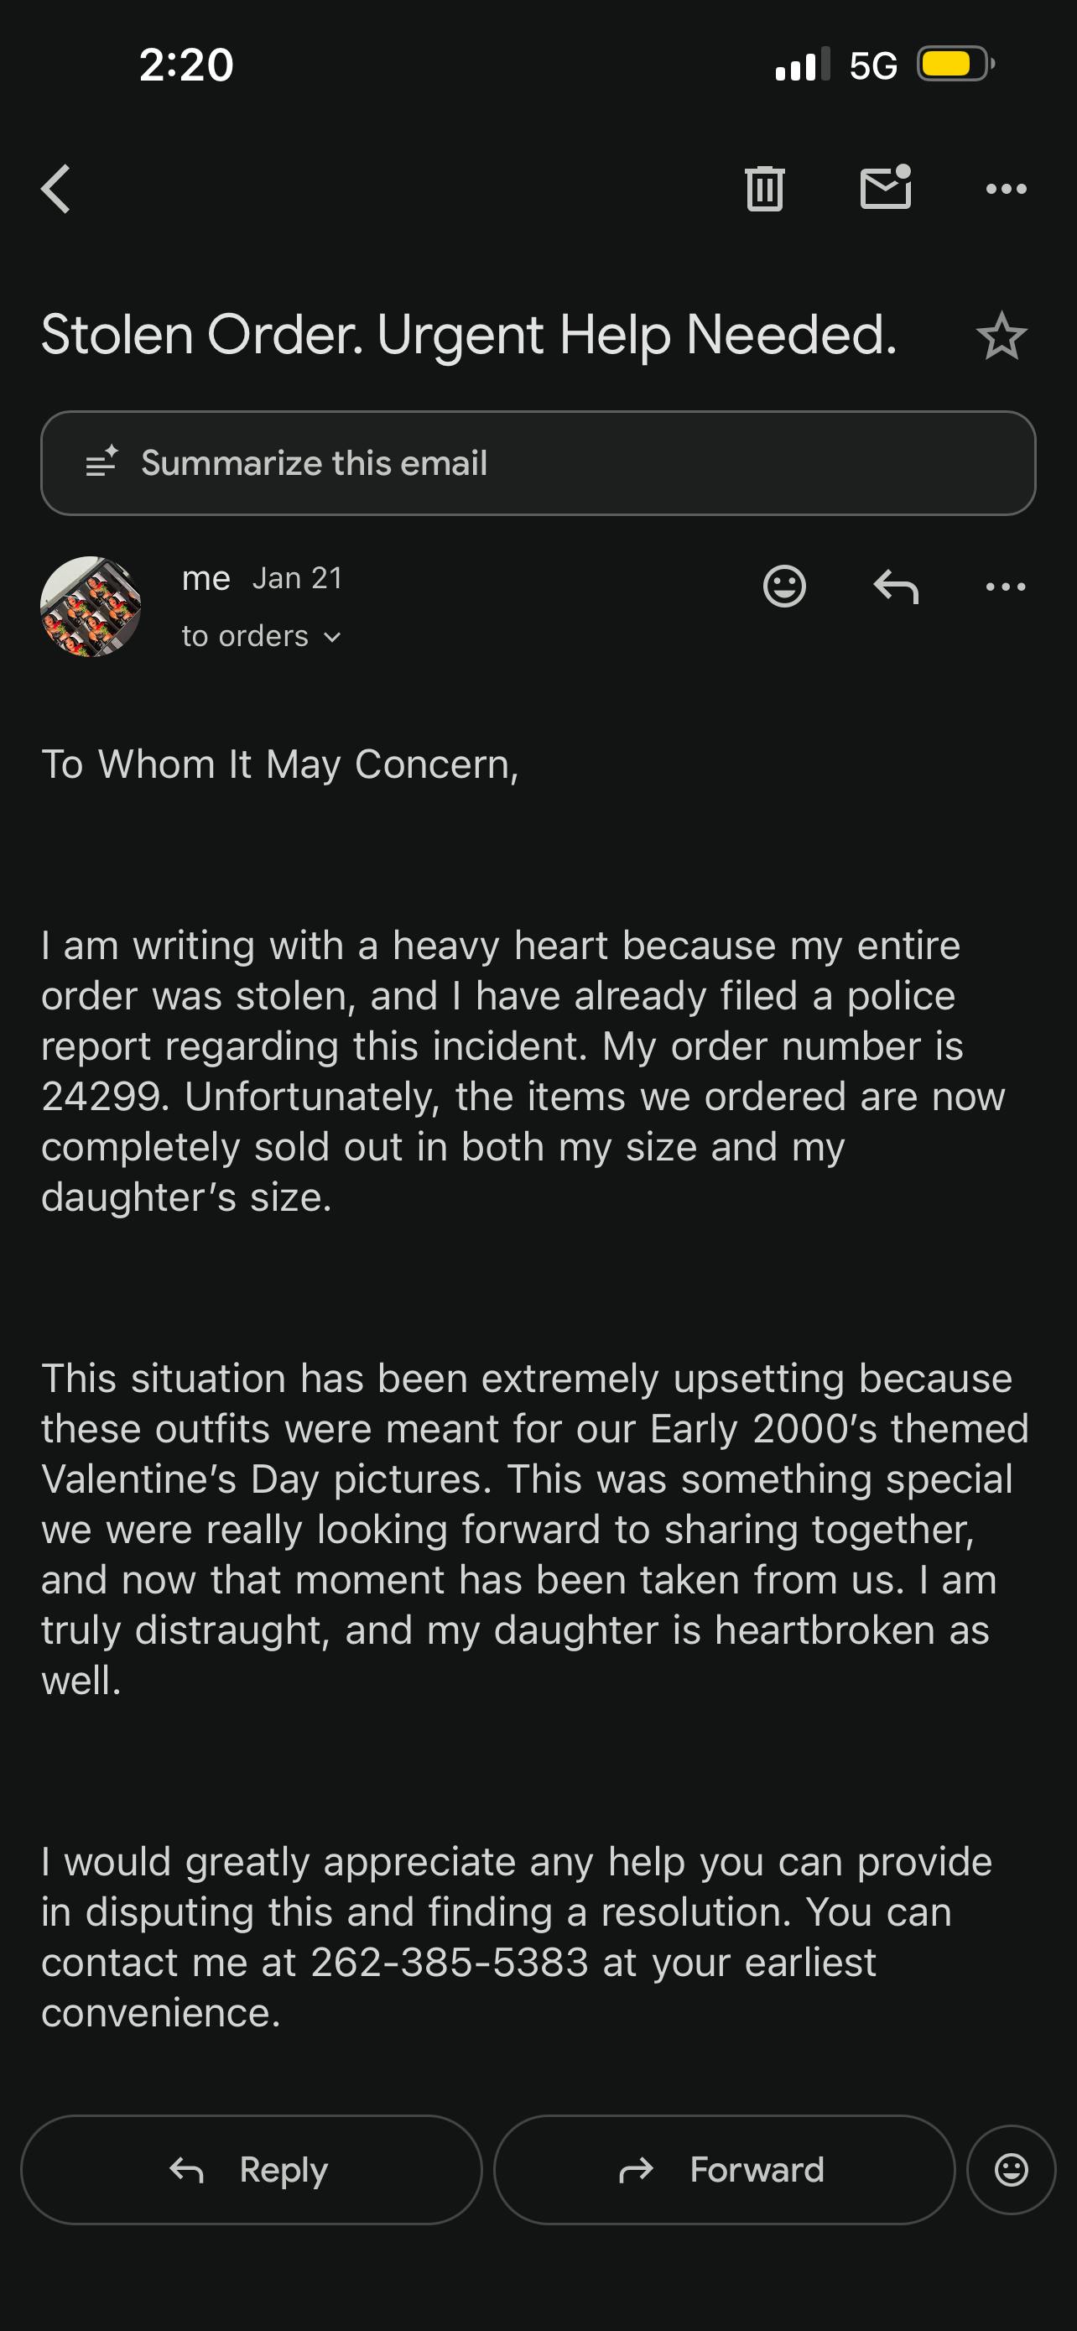The image size is (1077, 2331).
Task: Tap Summarize this email
Action: coord(538,463)
